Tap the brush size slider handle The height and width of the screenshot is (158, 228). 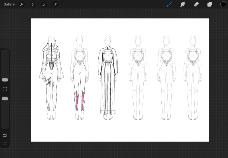(x=5, y=80)
